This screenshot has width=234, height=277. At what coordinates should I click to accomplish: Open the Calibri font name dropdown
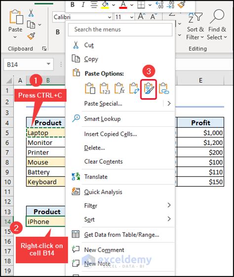110,17
